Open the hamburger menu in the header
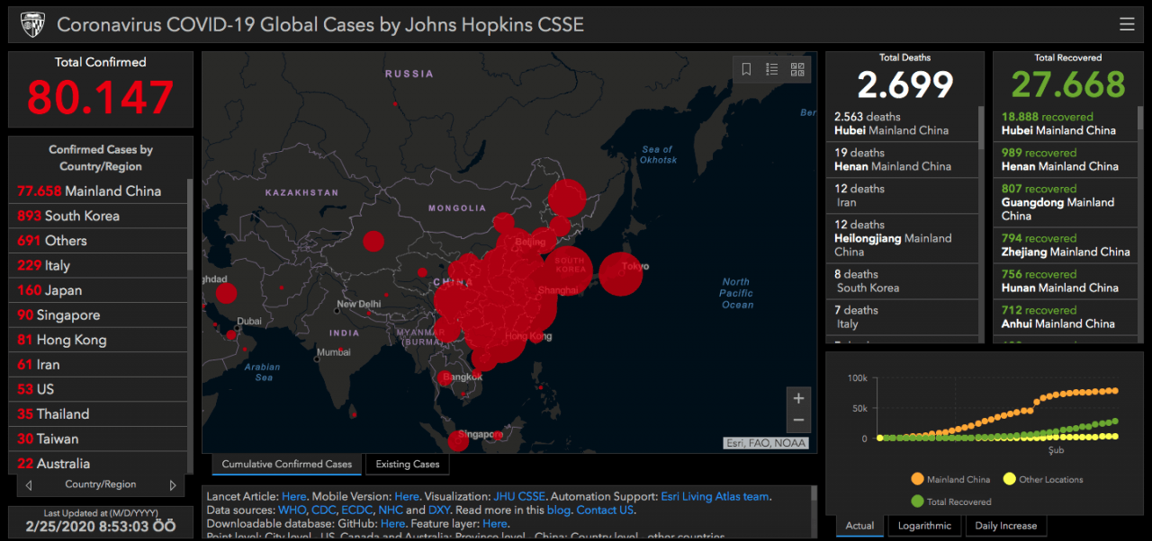The width and height of the screenshot is (1152, 541). click(x=1127, y=24)
